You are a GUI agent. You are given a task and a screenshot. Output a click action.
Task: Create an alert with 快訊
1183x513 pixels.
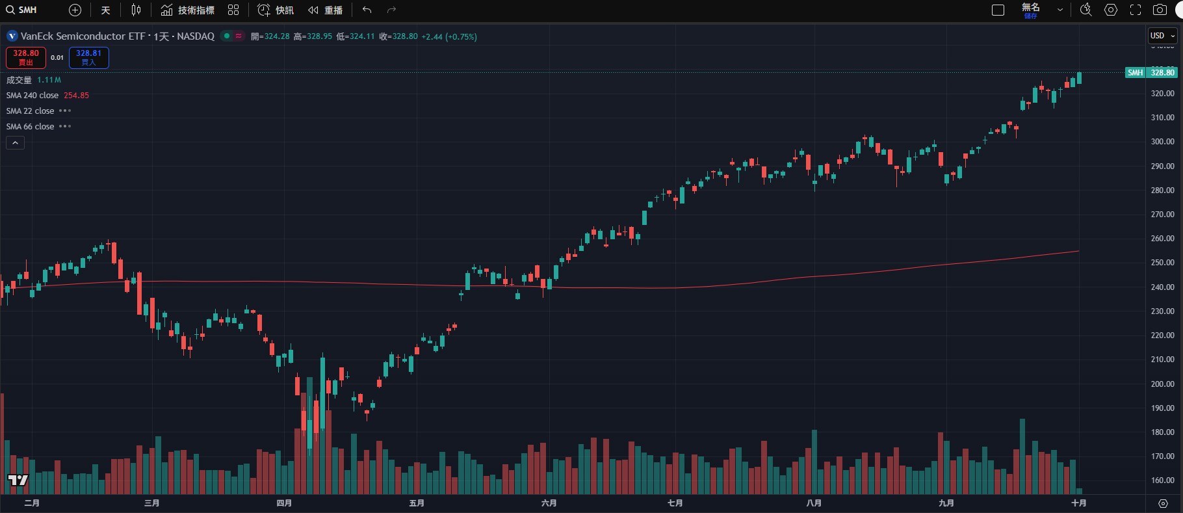coord(276,10)
